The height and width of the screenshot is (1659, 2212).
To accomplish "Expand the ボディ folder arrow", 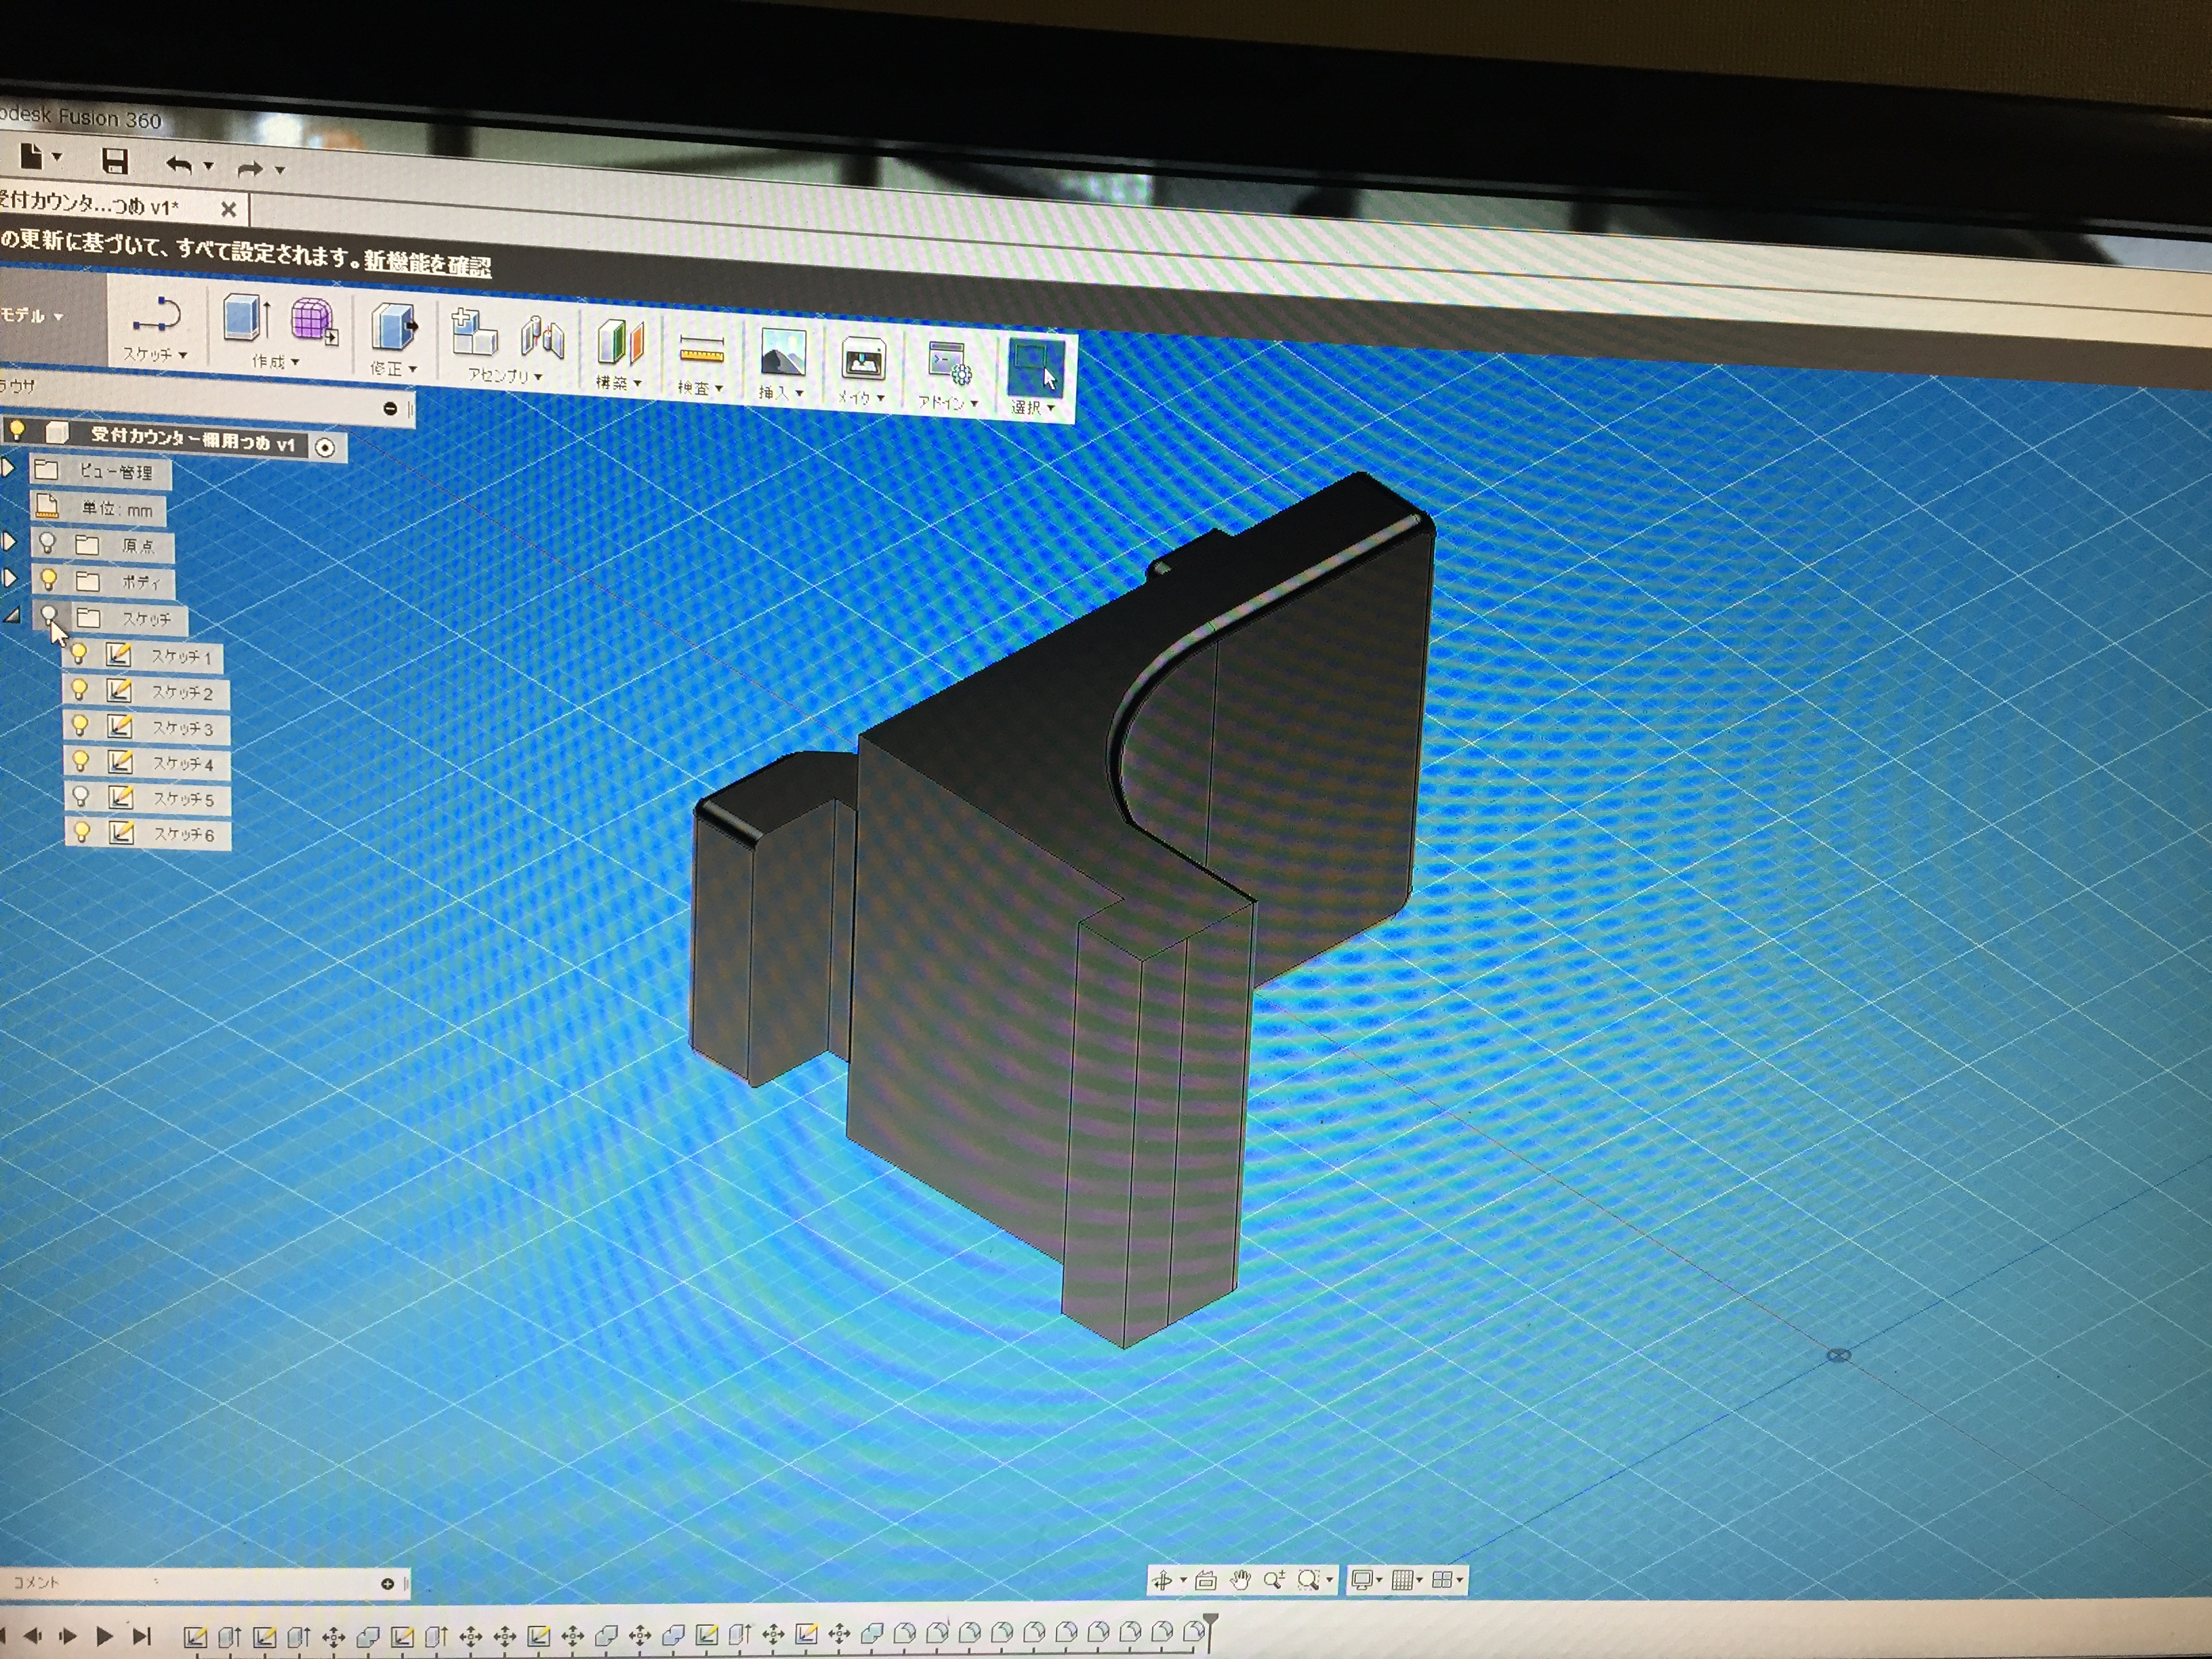I will click(x=10, y=577).
